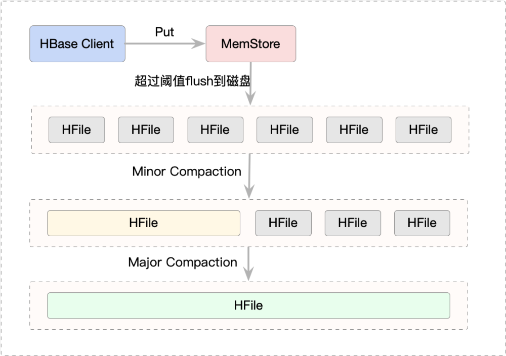Click the arrow beside Major Compaction

click(x=248, y=263)
